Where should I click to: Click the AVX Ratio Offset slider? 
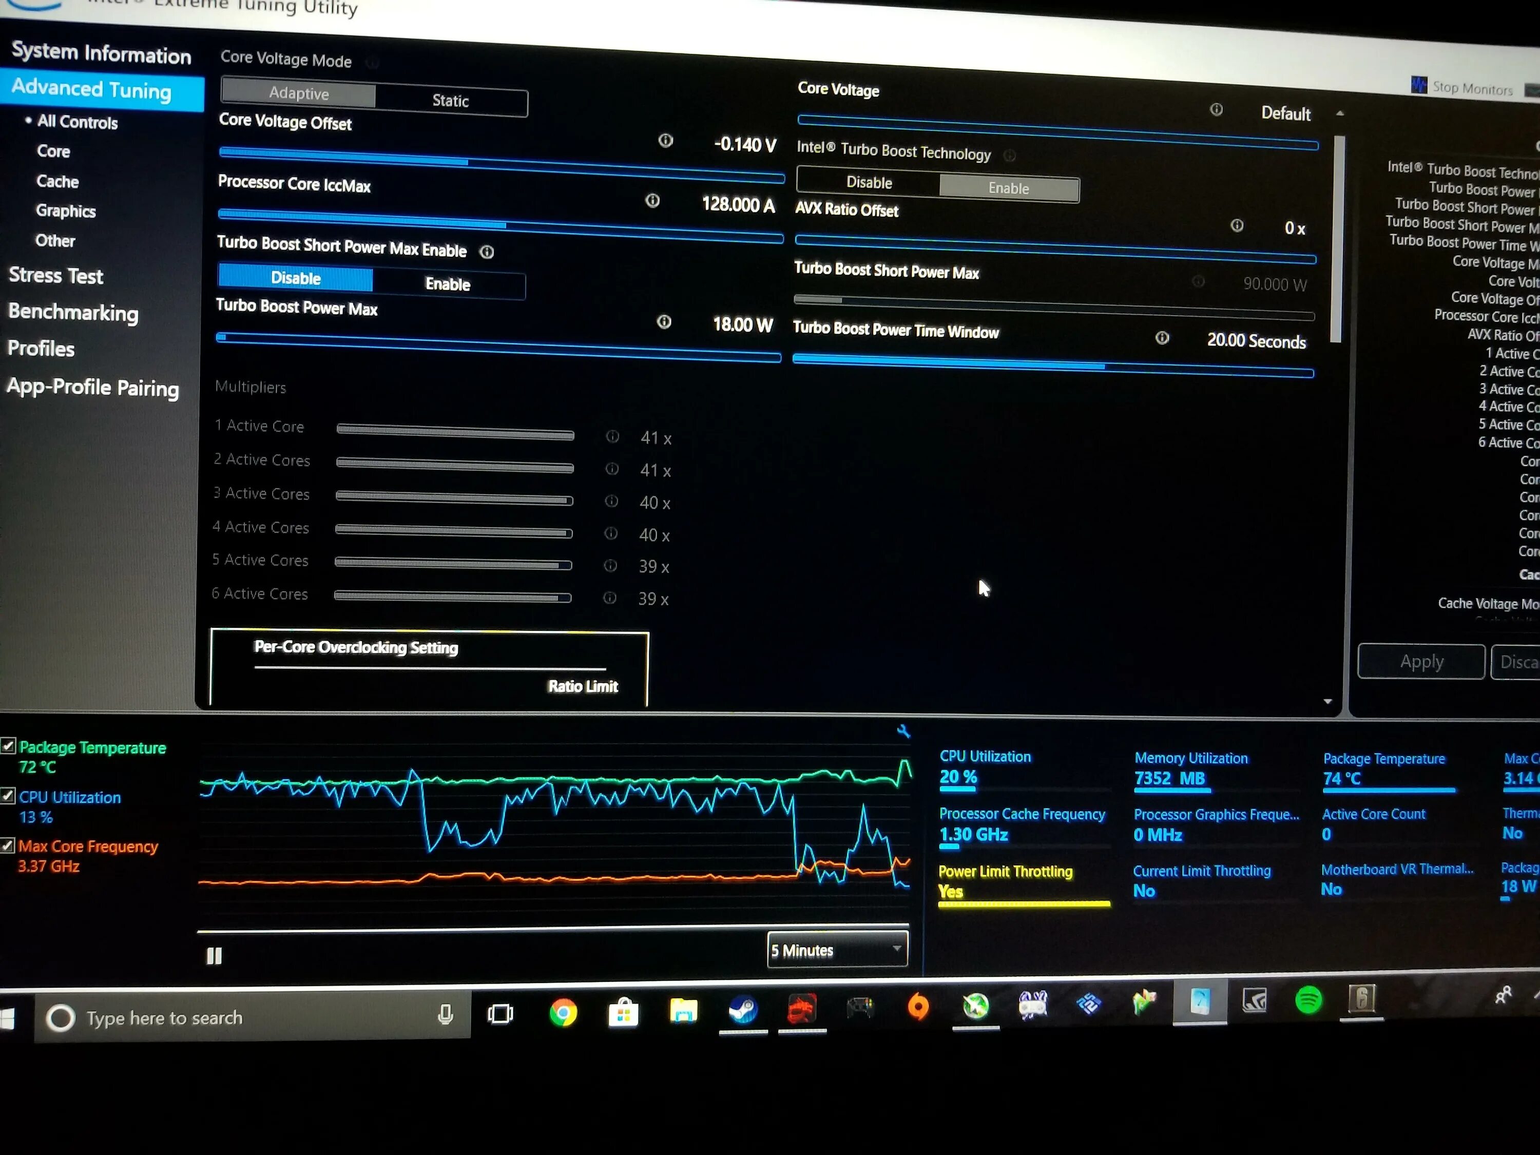[x=1055, y=249]
